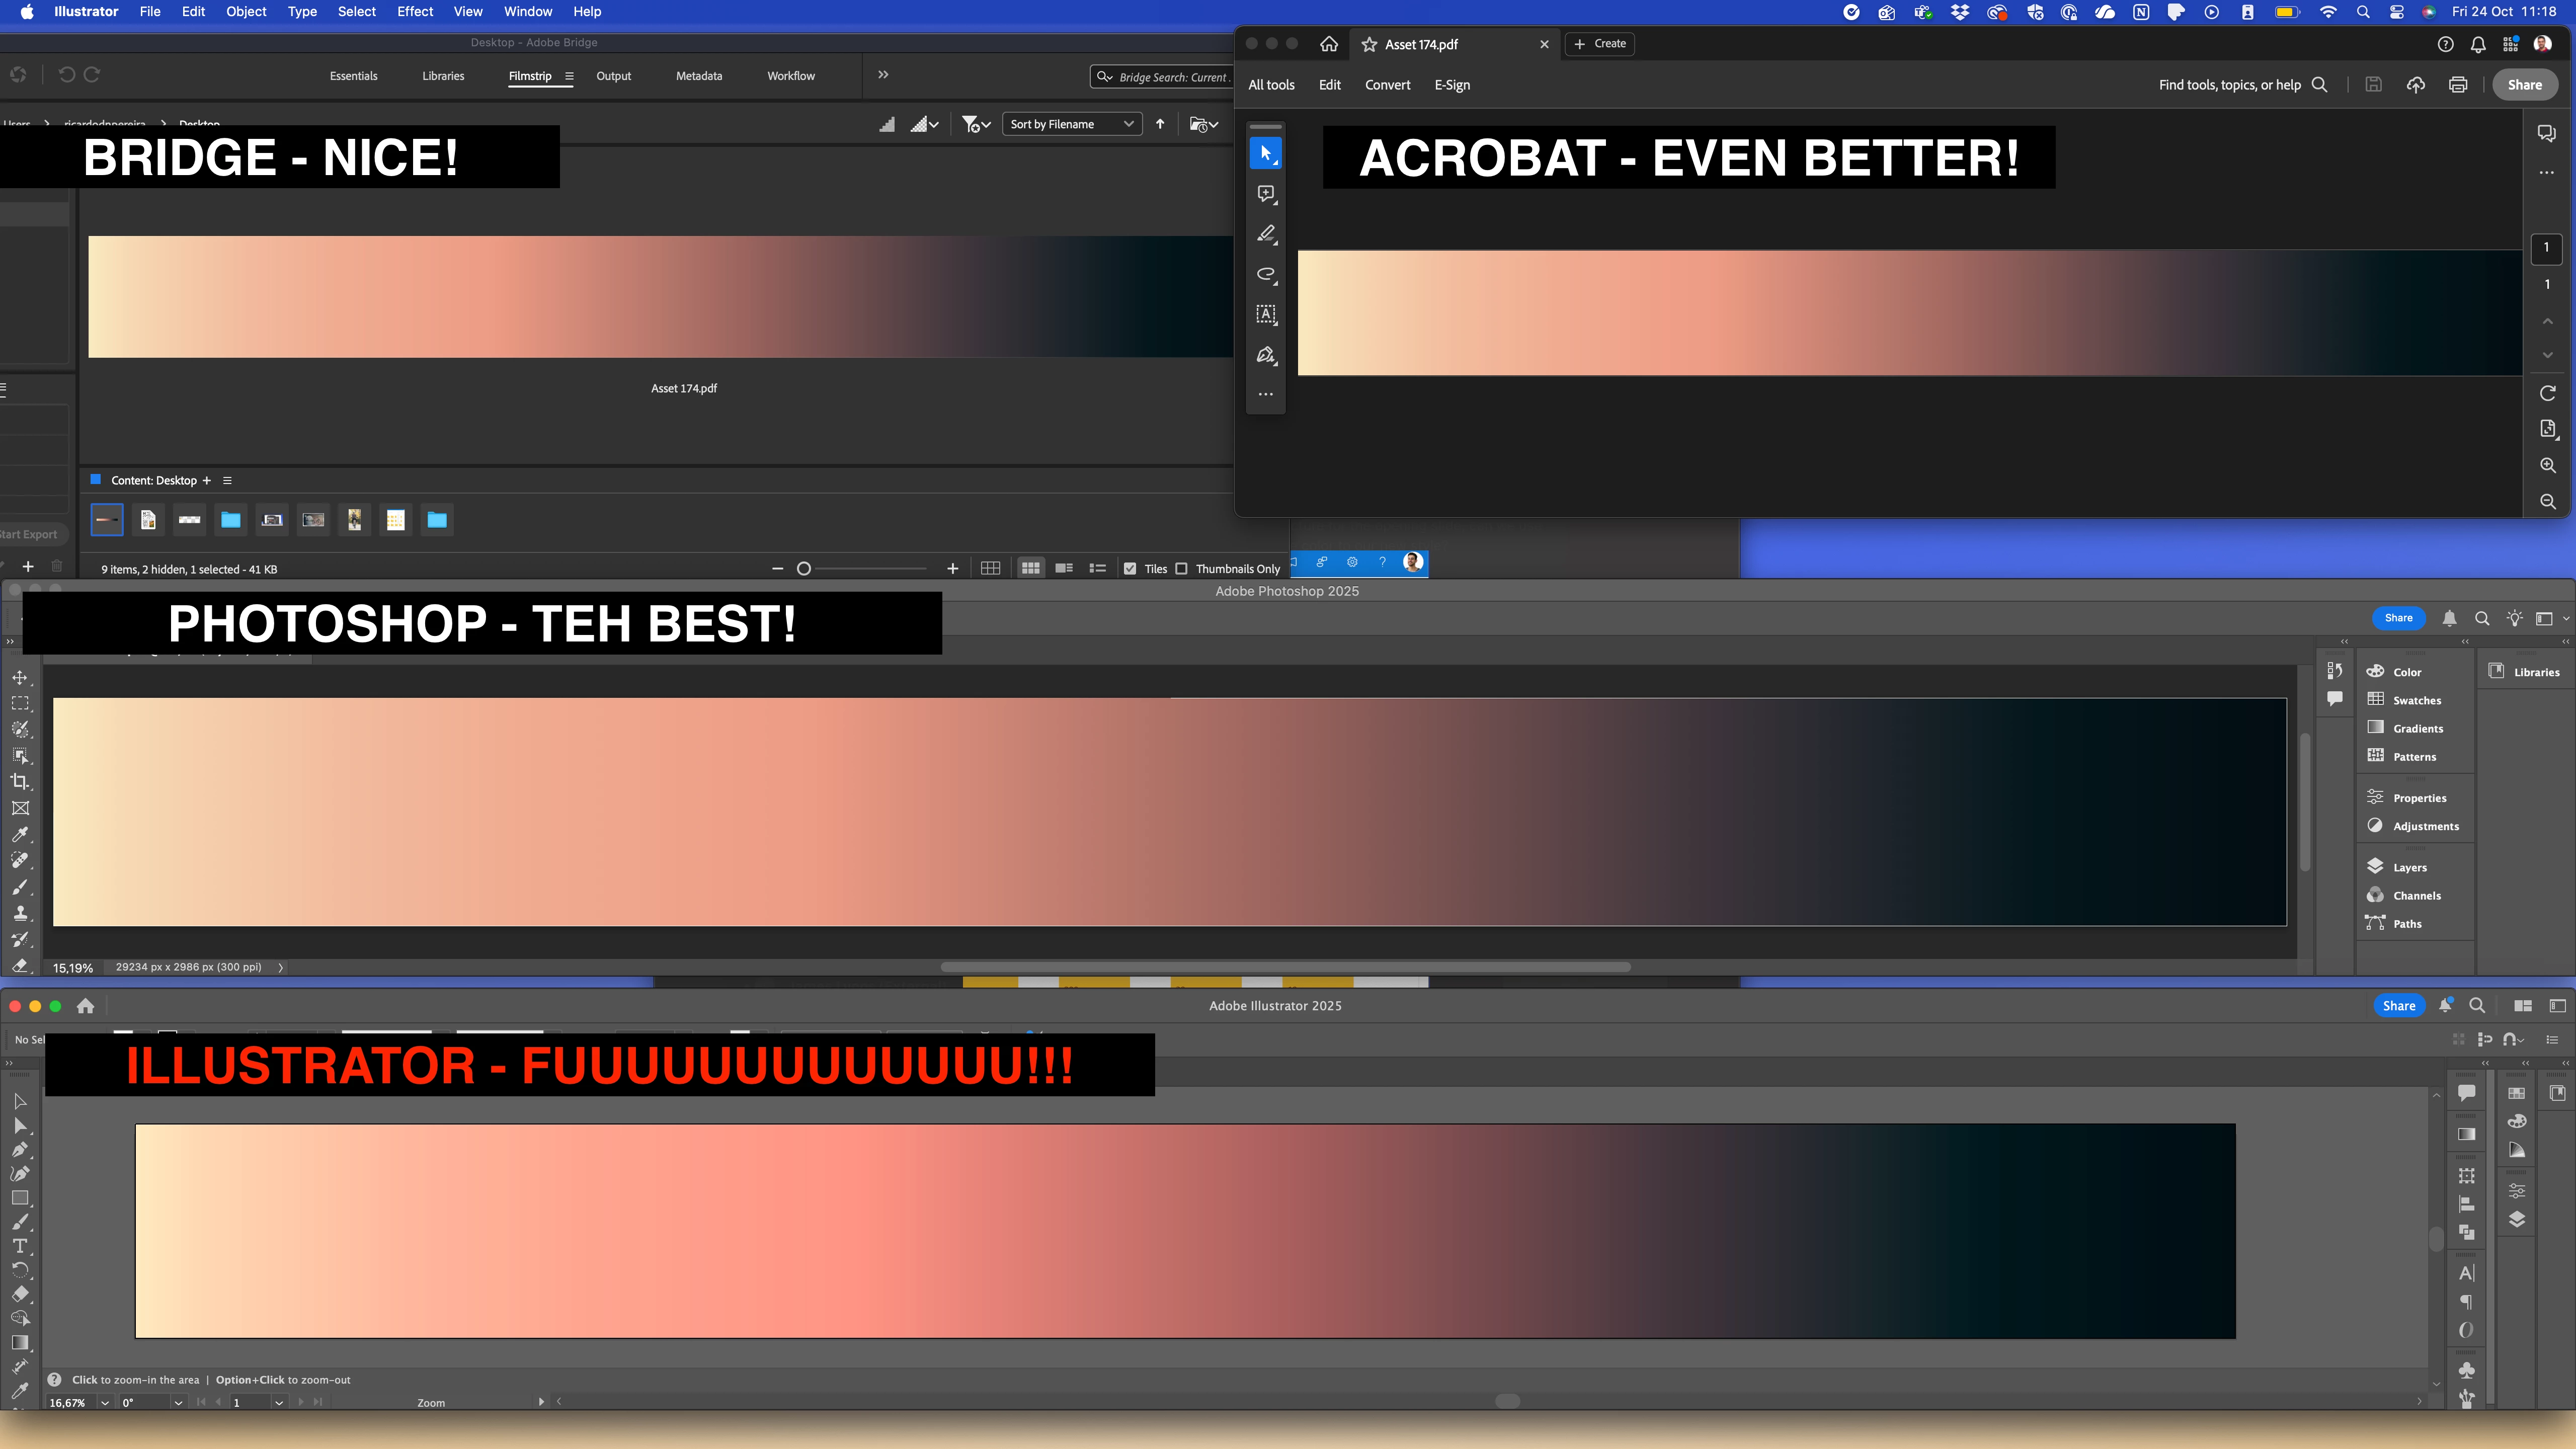Select Photoshop's Eyedropper tool
Viewport: 2576px width, 1449px height.
[20, 834]
